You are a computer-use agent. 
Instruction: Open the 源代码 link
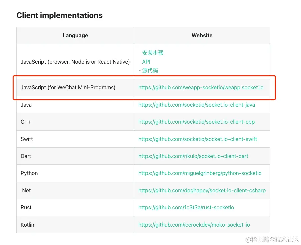coord(150,70)
